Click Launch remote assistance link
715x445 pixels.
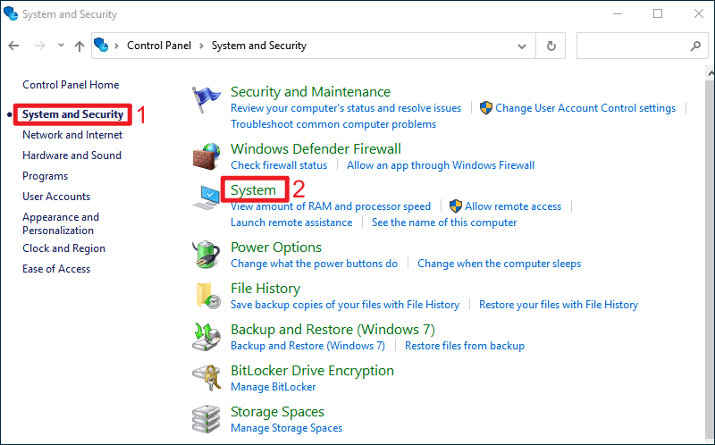point(291,222)
